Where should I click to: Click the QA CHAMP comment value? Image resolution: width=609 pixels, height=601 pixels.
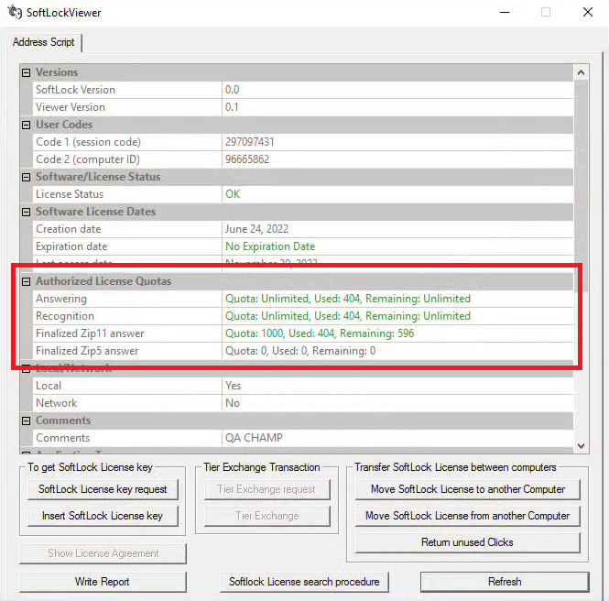[x=254, y=438]
